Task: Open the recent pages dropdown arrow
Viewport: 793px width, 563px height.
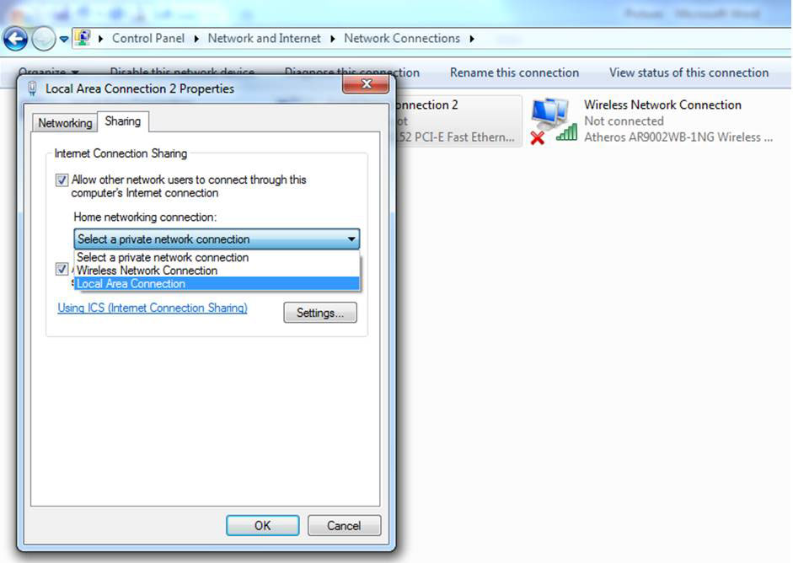Action: (64, 39)
